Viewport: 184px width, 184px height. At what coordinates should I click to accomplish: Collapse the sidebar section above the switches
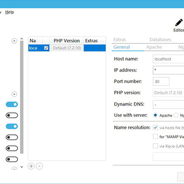[14, 94]
